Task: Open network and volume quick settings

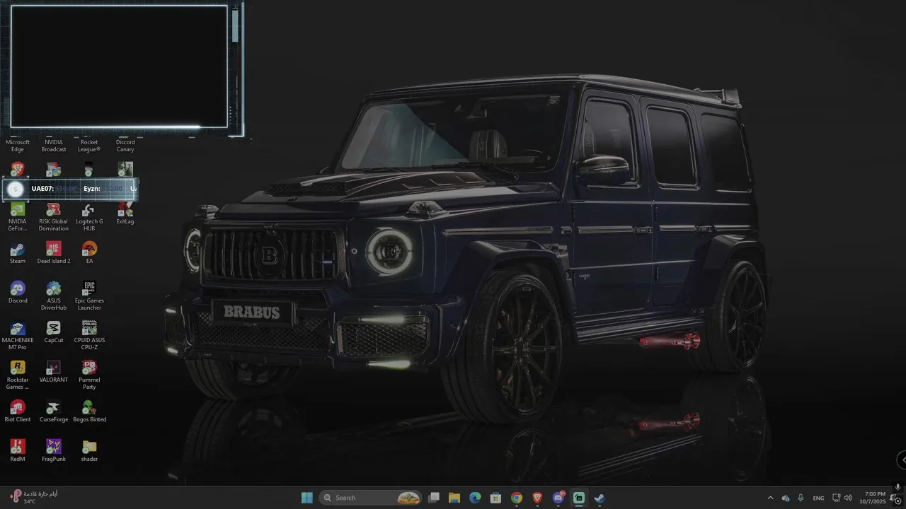Action: (842, 498)
